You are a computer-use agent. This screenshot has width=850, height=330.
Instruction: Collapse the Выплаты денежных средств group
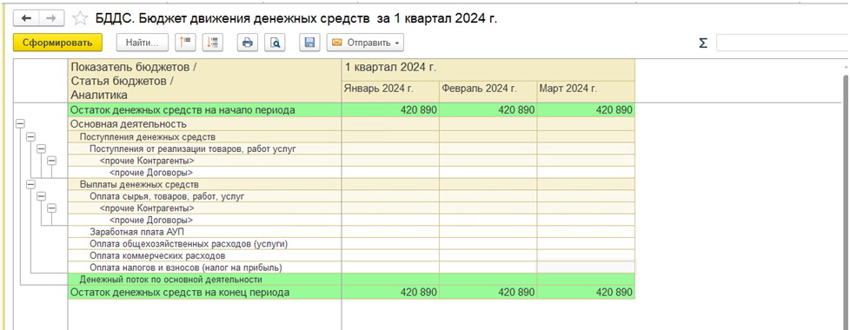point(30,185)
